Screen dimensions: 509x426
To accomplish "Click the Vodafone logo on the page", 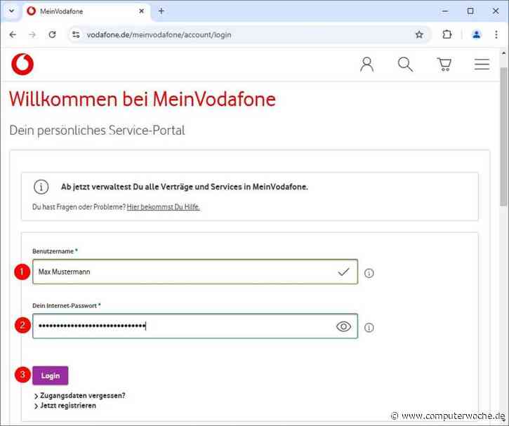I will tap(22, 65).
